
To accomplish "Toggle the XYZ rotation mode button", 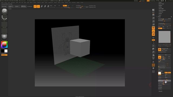I will pyautogui.click(x=153, y=40).
